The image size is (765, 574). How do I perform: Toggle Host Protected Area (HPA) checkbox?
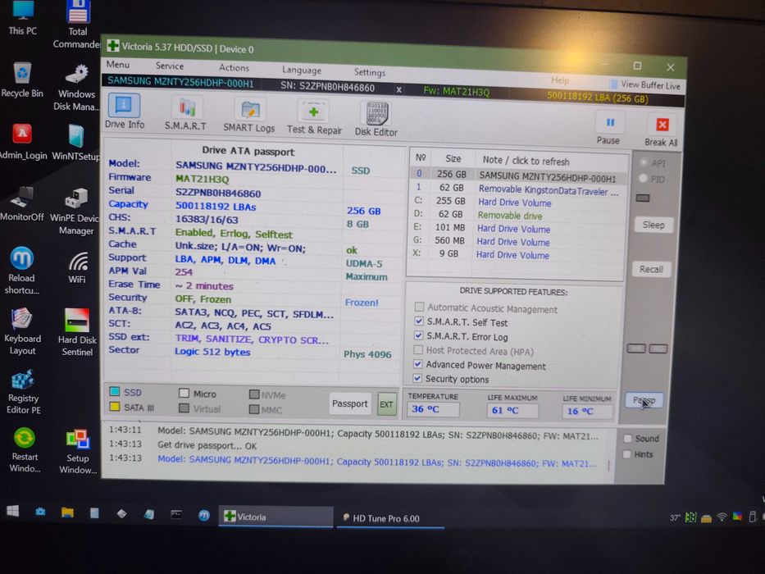(417, 349)
